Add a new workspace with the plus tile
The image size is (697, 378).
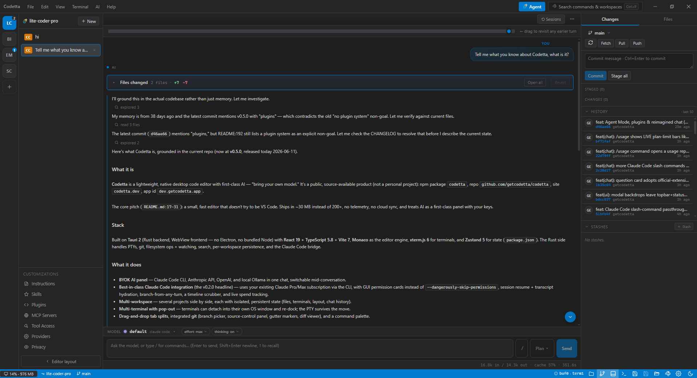click(x=9, y=87)
